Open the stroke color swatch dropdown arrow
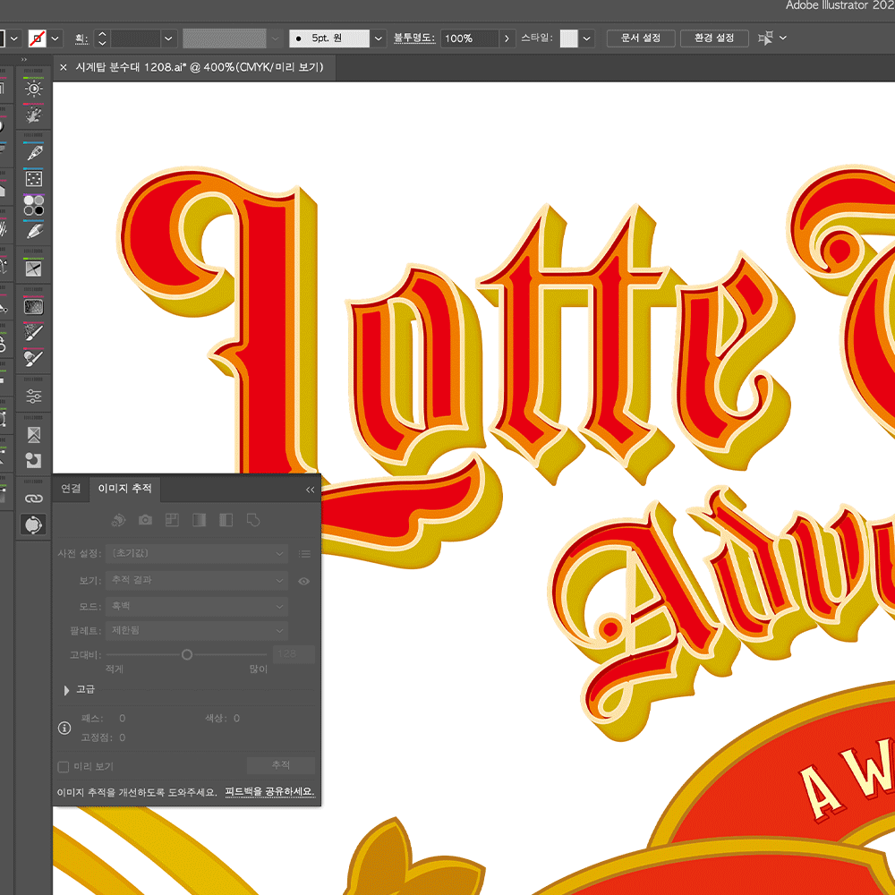The width and height of the screenshot is (895, 895). click(55, 38)
